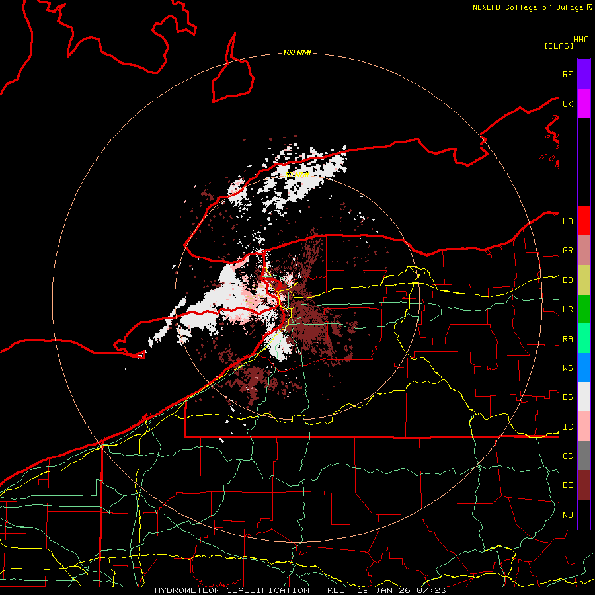Click the 50 NMI range ring label
This screenshot has width=595, height=595.
[297, 175]
